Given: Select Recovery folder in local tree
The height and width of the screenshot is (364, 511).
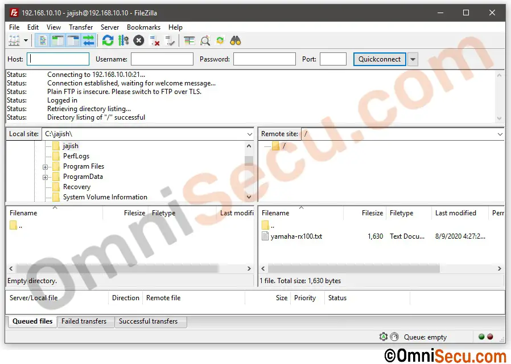Looking at the screenshot, I should click(77, 187).
